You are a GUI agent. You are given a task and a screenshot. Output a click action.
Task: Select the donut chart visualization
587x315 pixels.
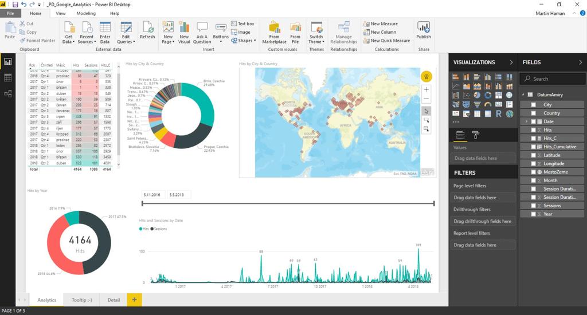(x=488, y=95)
